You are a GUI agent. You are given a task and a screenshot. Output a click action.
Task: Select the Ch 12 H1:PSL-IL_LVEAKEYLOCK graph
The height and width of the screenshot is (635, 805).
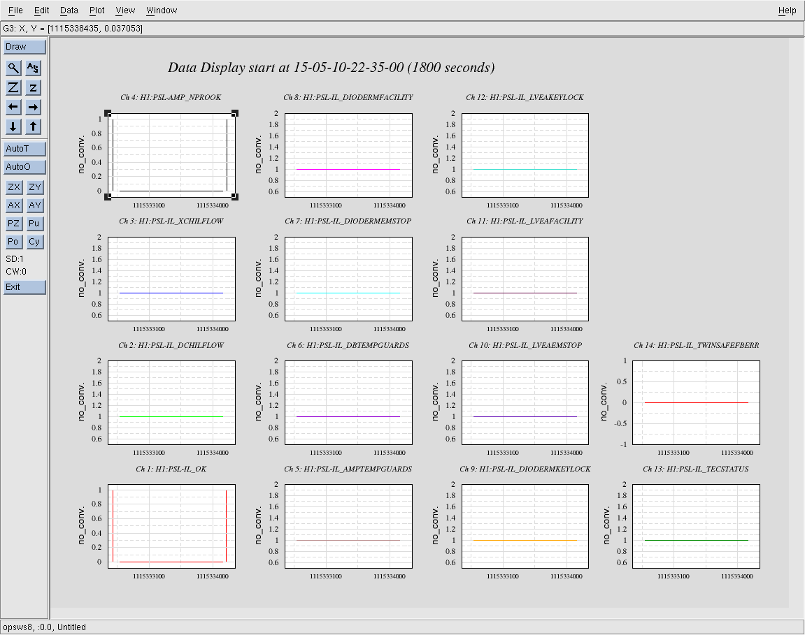click(x=525, y=155)
